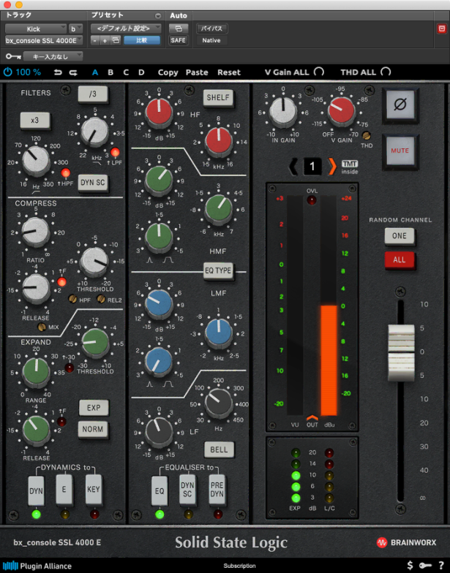Select settings slot C
Image resolution: width=450 pixels, height=573 pixels.
(126, 72)
